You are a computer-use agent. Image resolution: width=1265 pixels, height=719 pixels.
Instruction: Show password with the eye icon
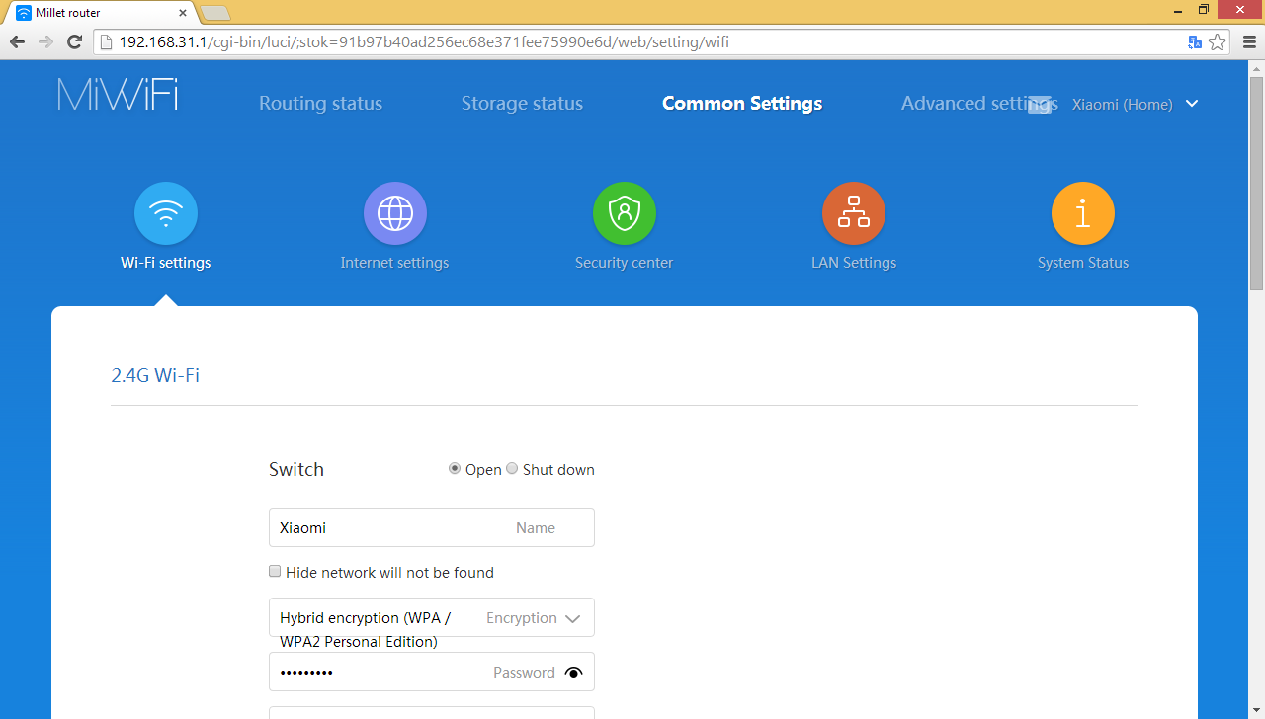(x=573, y=673)
